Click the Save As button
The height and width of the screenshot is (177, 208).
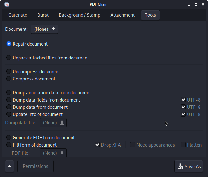coord(189,166)
